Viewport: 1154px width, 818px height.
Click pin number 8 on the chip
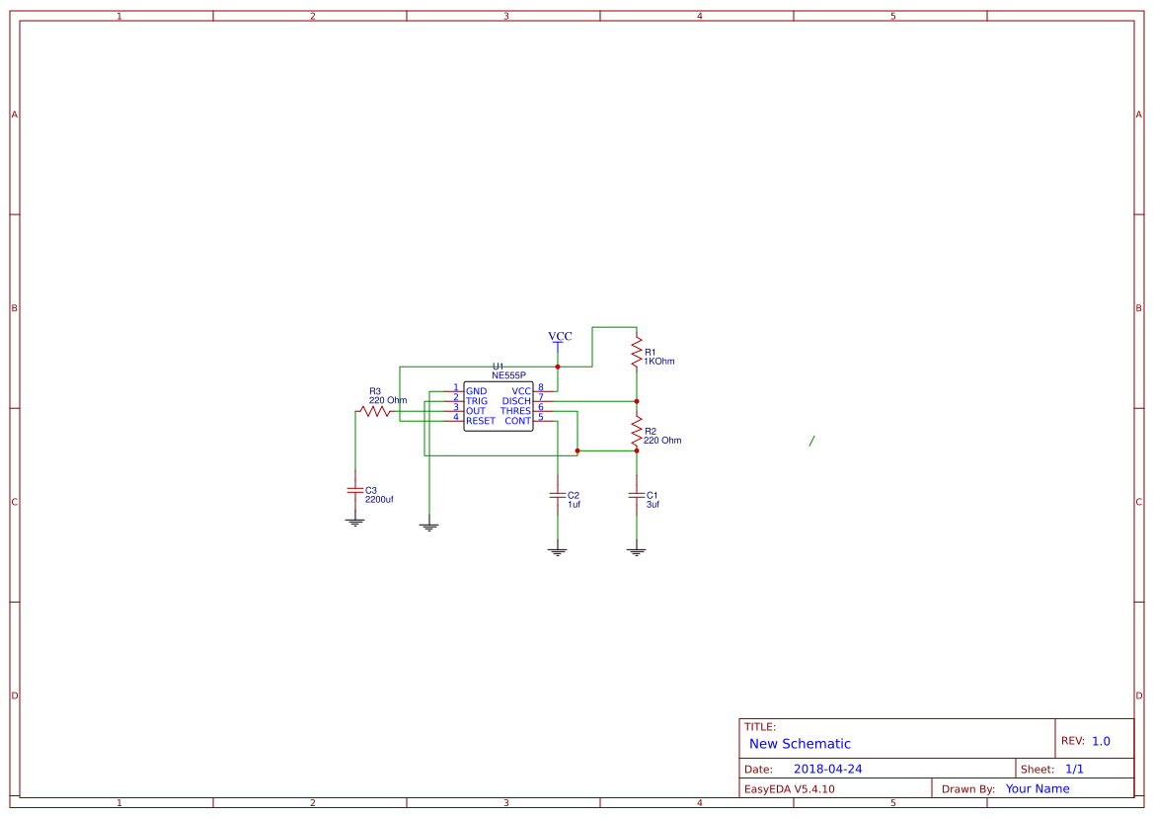(541, 387)
